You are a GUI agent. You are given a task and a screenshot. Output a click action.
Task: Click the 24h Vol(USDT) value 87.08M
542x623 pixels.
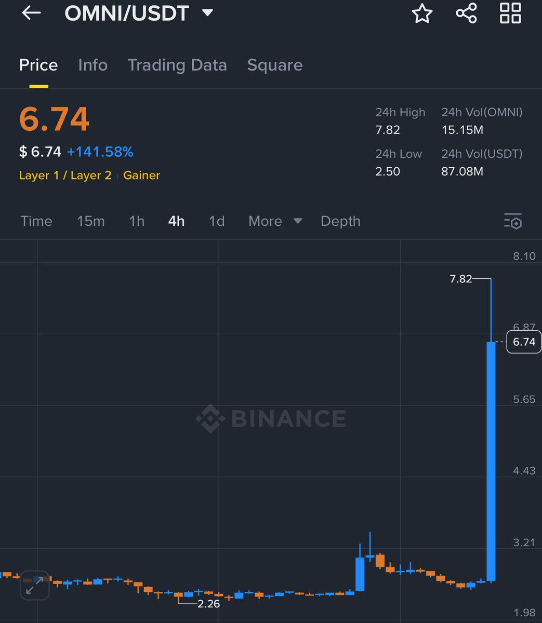coord(462,171)
